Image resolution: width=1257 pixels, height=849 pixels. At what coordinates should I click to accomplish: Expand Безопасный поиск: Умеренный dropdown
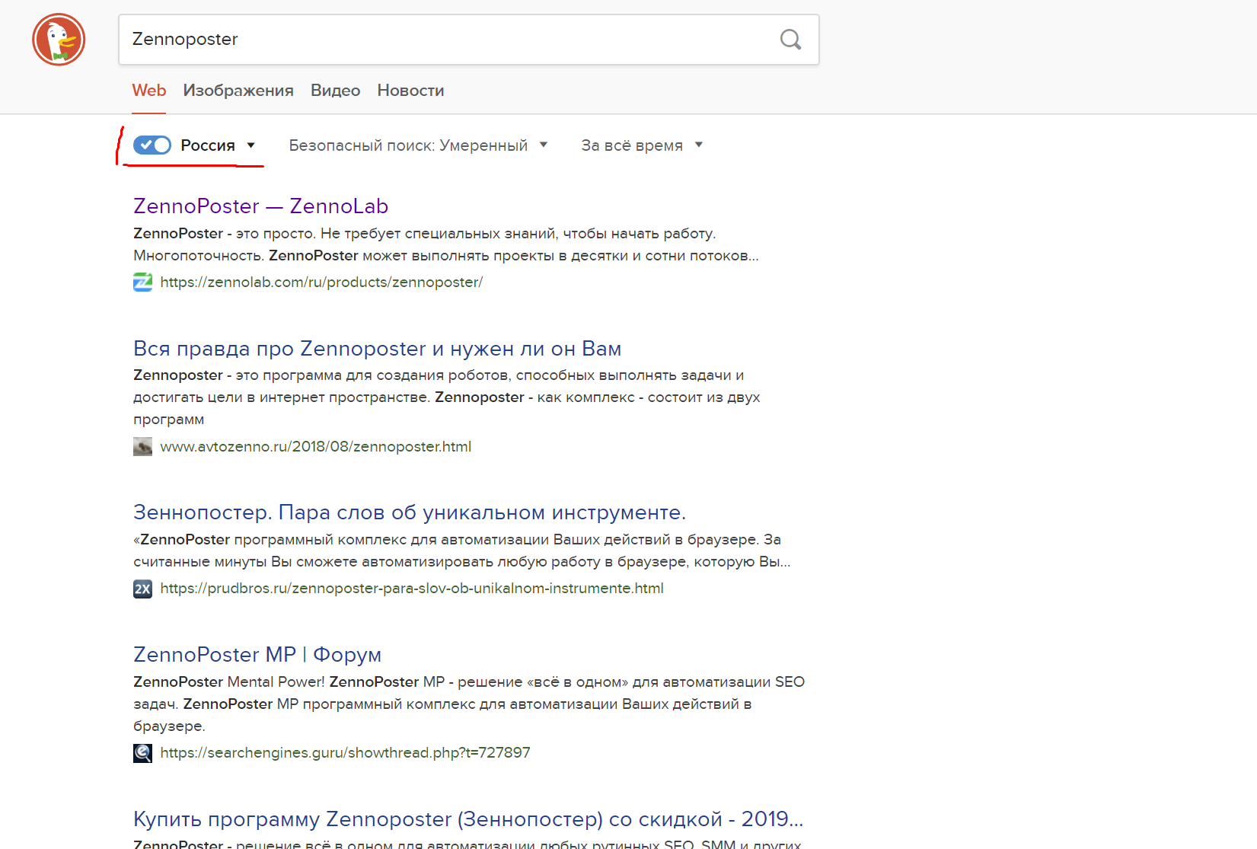[418, 145]
